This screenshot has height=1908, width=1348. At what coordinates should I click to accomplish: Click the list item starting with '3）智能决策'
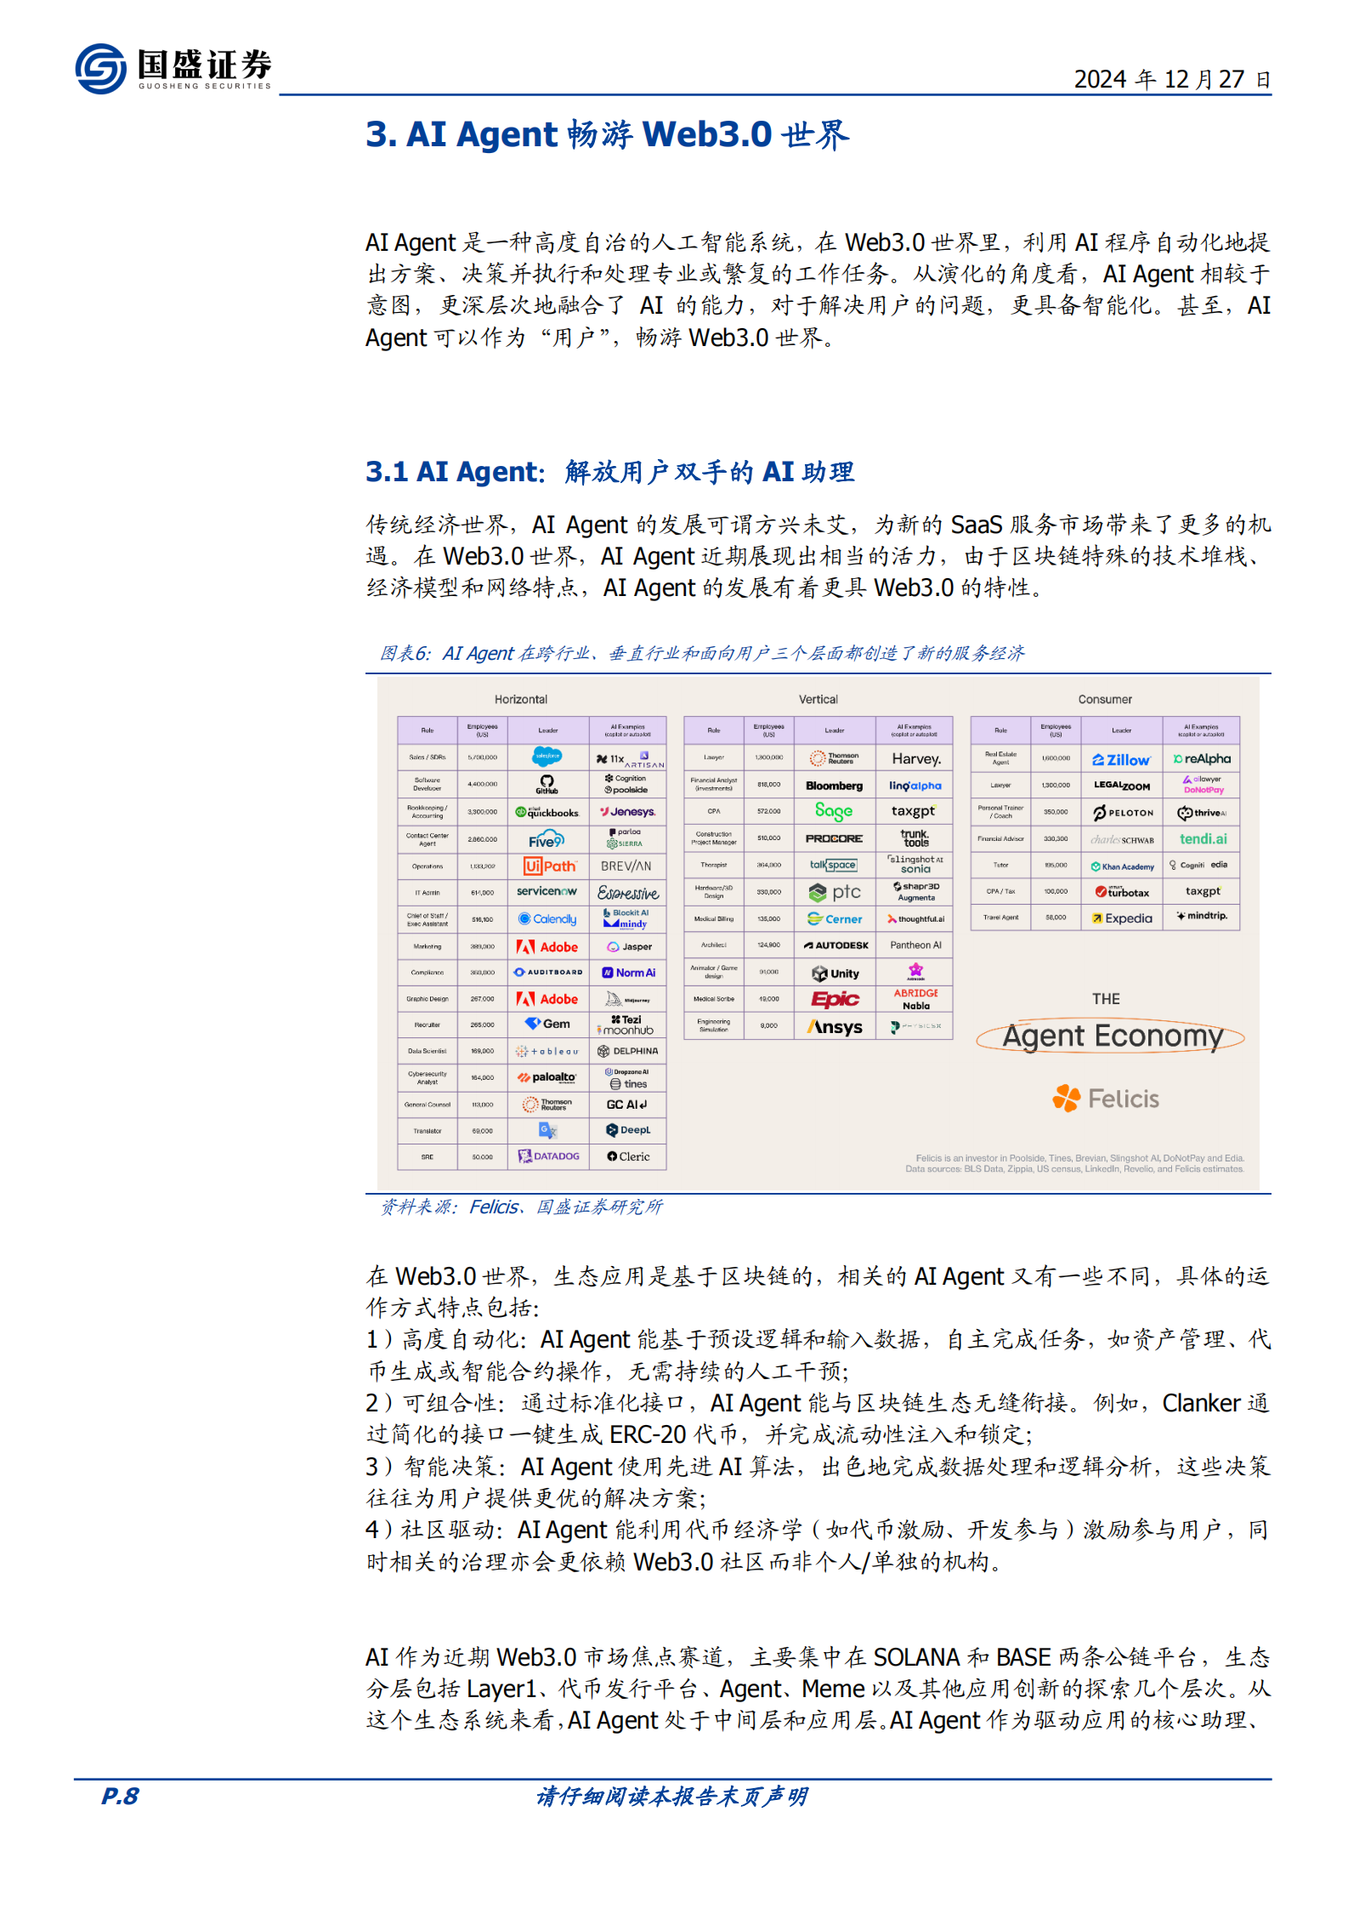tap(818, 1482)
